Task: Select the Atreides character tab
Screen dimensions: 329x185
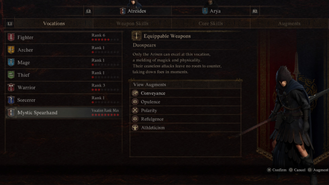Action: 132,11
